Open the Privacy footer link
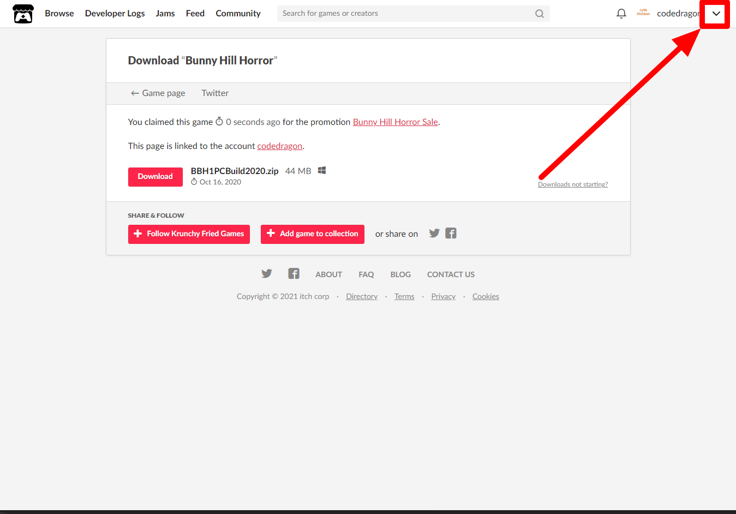 coord(444,297)
